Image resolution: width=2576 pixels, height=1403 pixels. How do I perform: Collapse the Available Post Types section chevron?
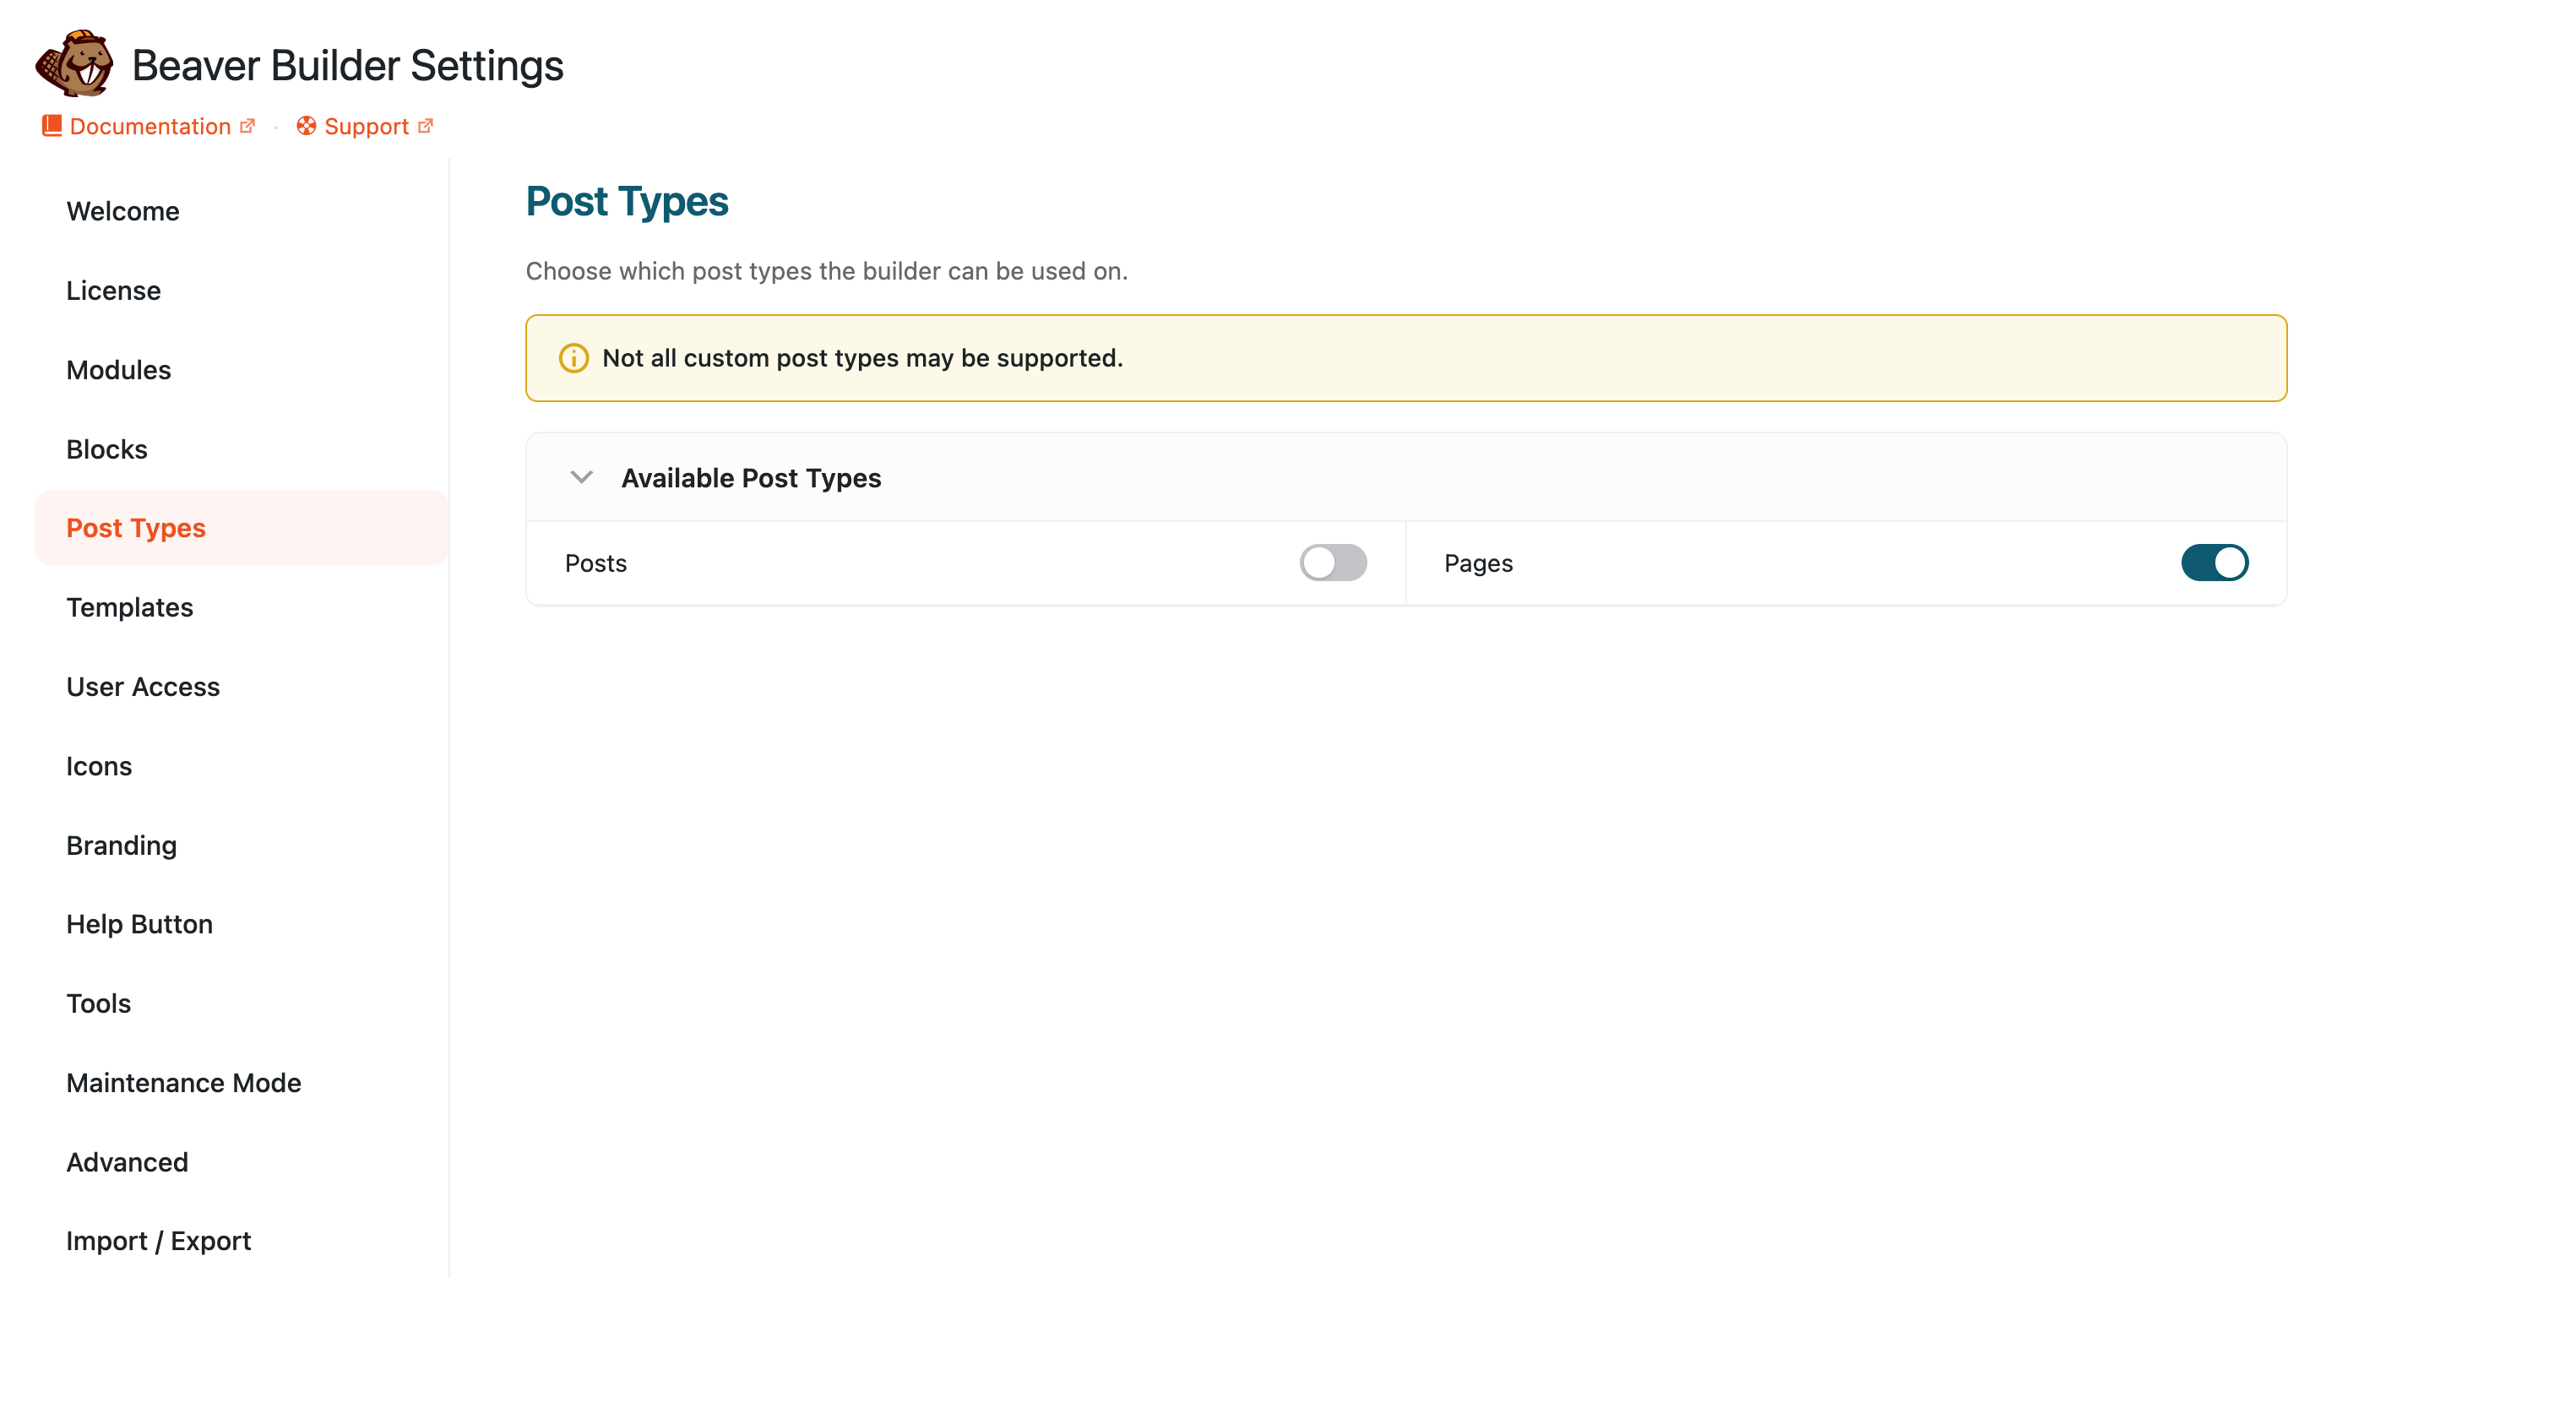coord(581,477)
